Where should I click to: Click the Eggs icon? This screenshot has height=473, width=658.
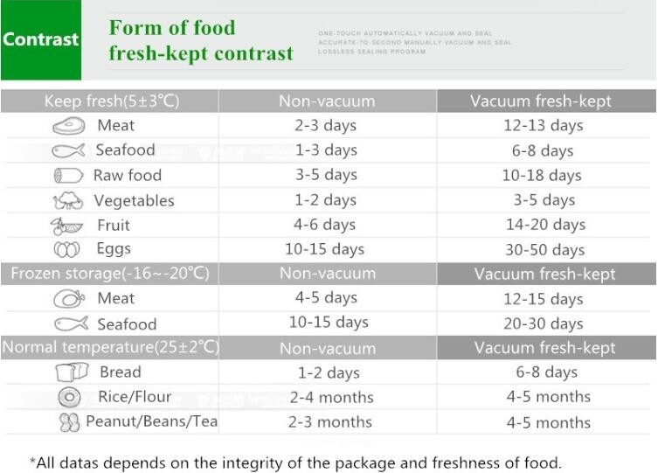pyautogui.click(x=67, y=250)
